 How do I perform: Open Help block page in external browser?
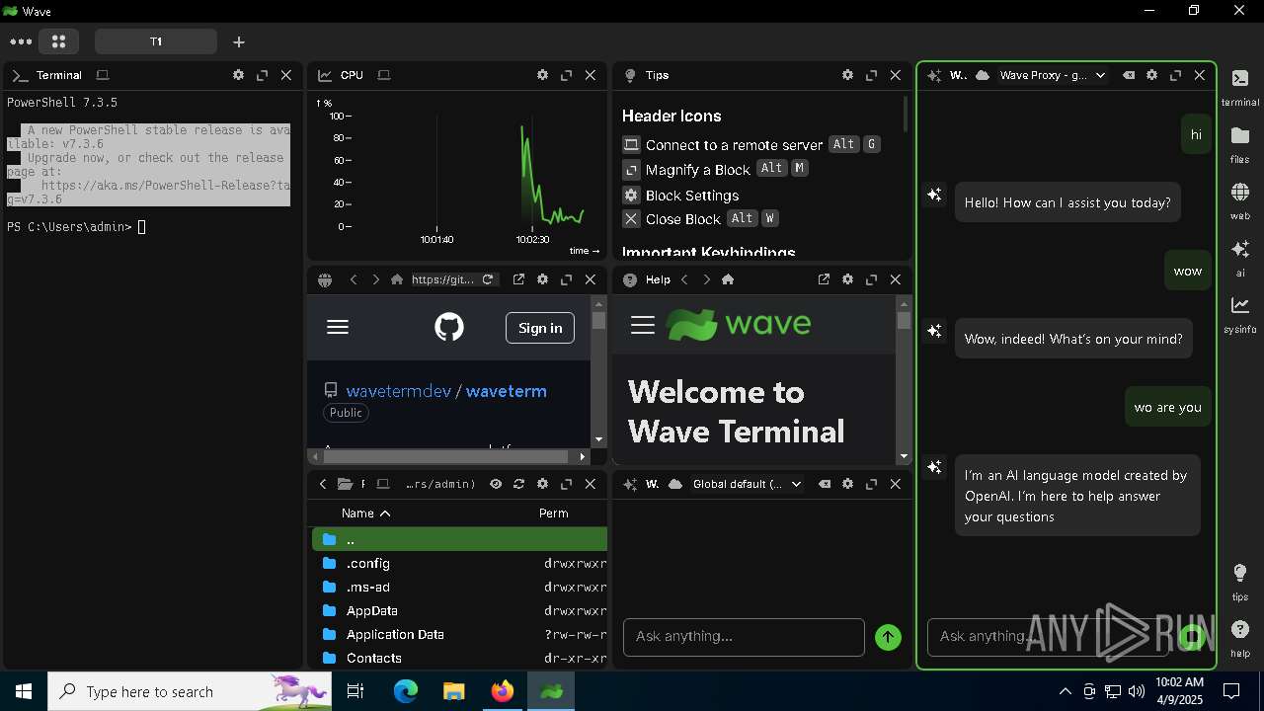click(824, 279)
